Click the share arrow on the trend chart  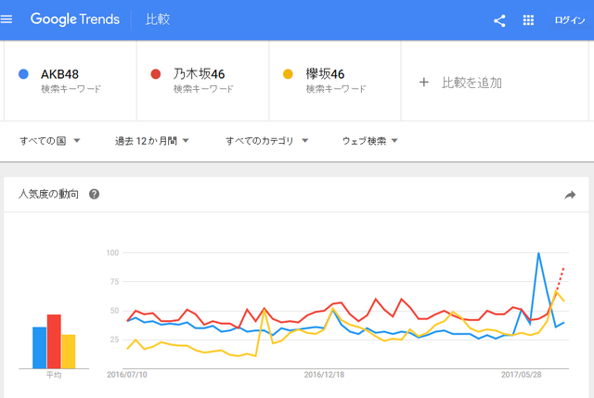point(570,195)
